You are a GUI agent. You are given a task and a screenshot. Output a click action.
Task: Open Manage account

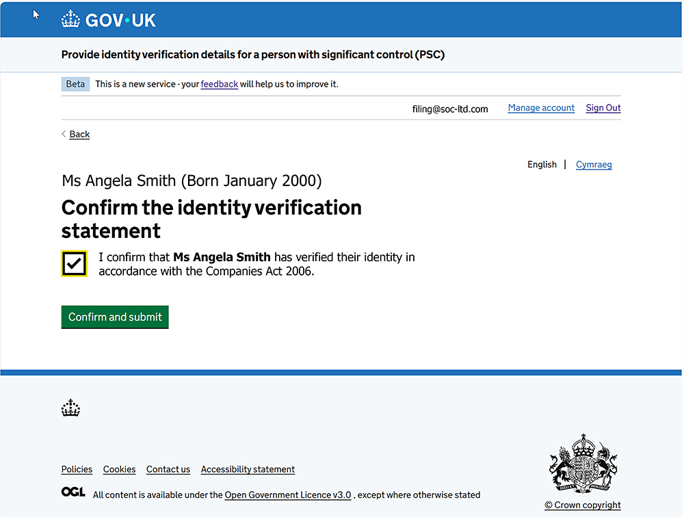coord(541,108)
